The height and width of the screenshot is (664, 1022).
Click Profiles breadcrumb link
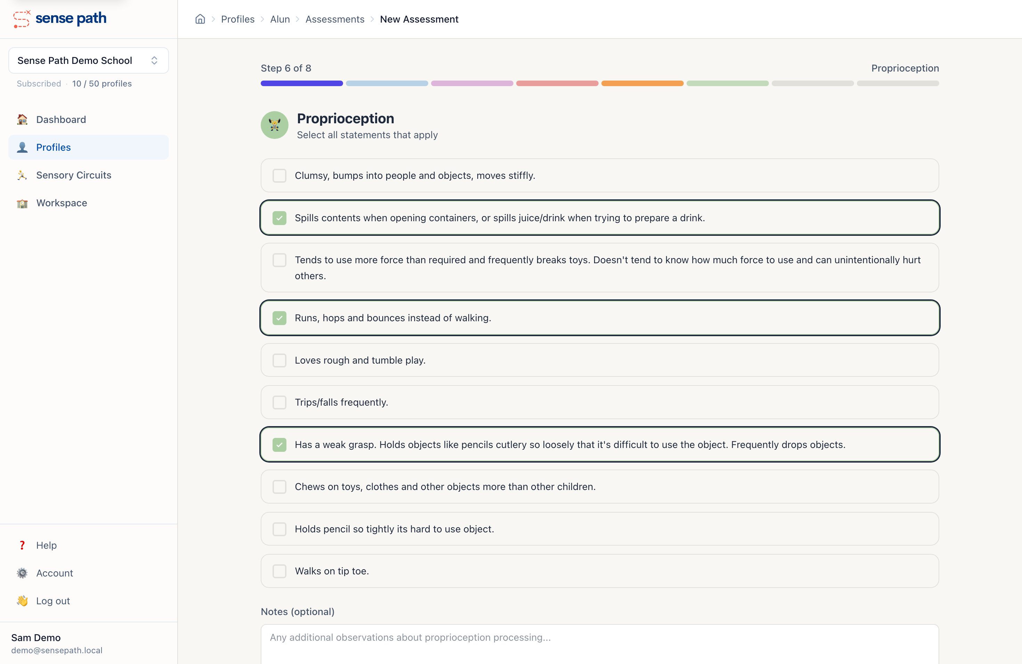click(x=237, y=19)
